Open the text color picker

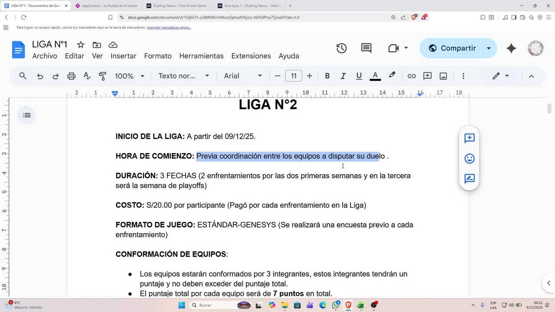375,76
